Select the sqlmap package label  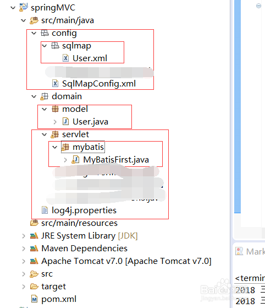point(76,46)
